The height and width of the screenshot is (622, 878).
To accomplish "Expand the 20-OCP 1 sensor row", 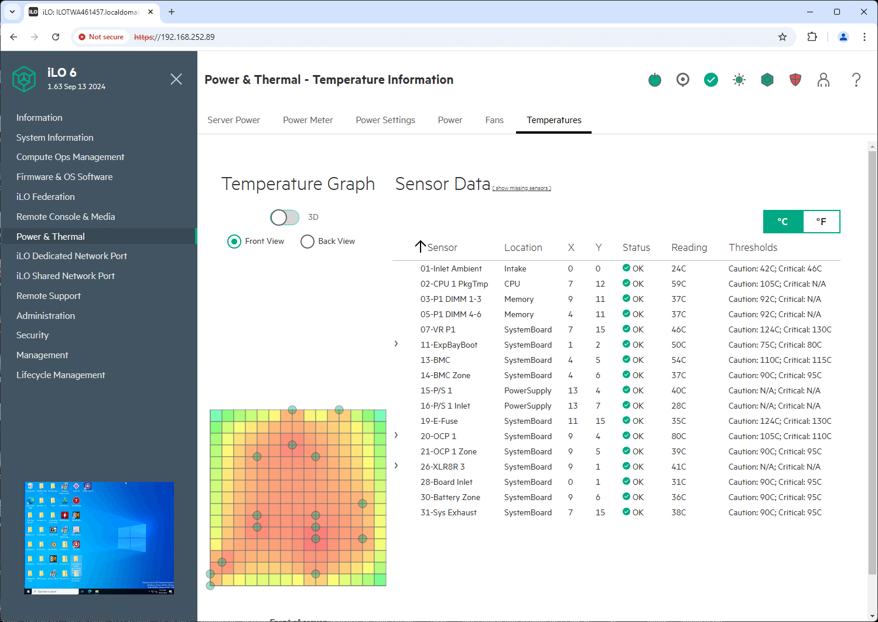I will (x=397, y=436).
